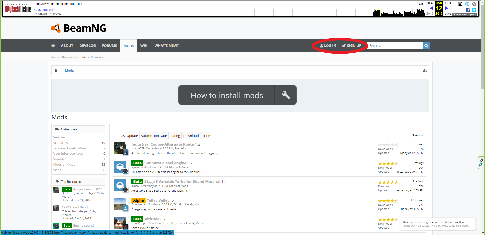The width and height of the screenshot is (485, 235).
Task: Go to next capture with right arrow
Action: point(446,8)
